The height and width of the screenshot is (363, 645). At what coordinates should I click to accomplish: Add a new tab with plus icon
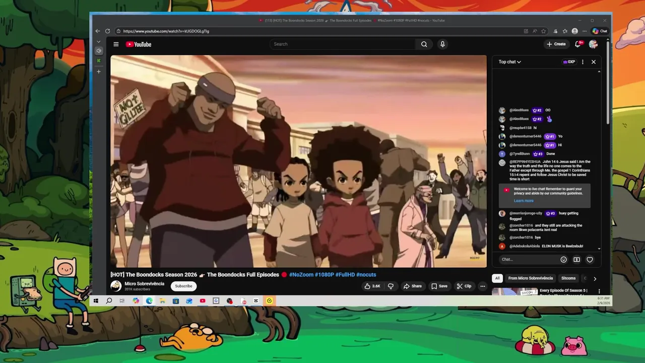(x=99, y=72)
